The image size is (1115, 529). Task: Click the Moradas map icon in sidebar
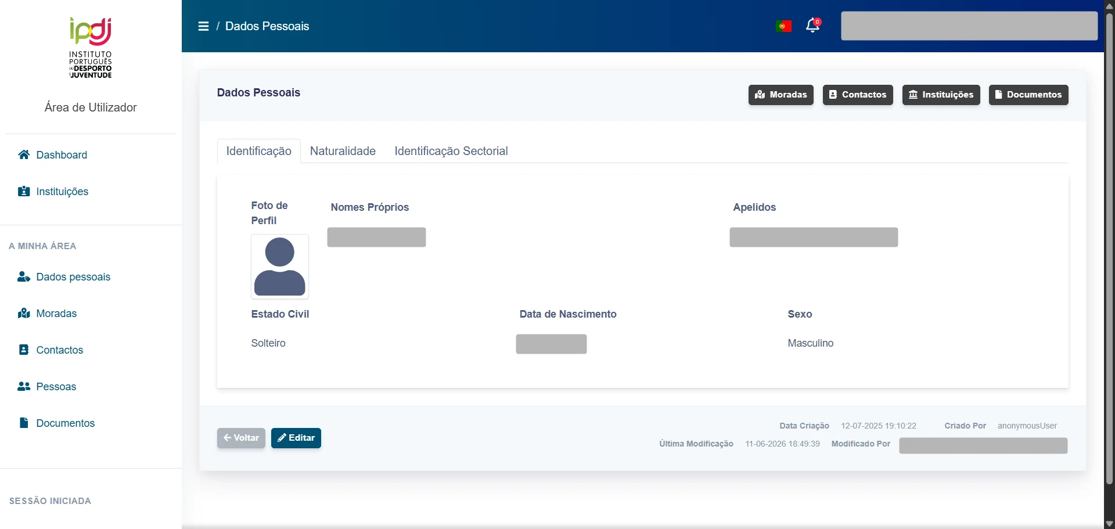pyautogui.click(x=24, y=313)
